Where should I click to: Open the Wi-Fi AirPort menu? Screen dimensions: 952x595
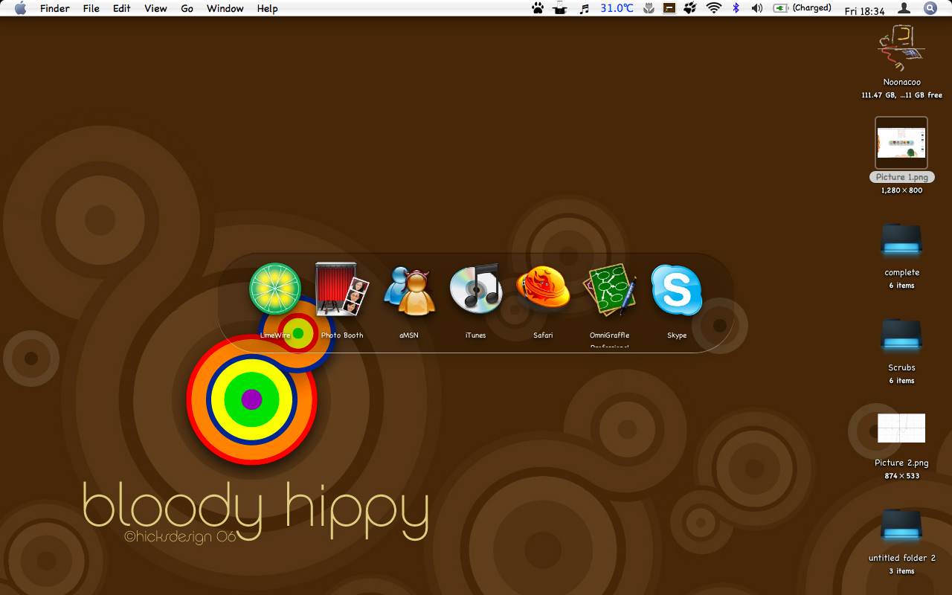(714, 8)
